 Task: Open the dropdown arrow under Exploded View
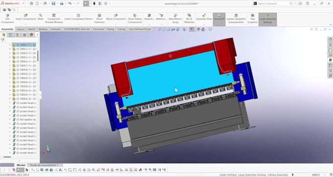pyautogui.click(x=204, y=24)
